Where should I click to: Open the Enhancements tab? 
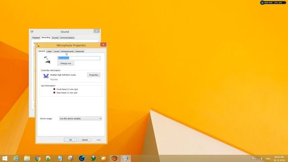pos(67,51)
